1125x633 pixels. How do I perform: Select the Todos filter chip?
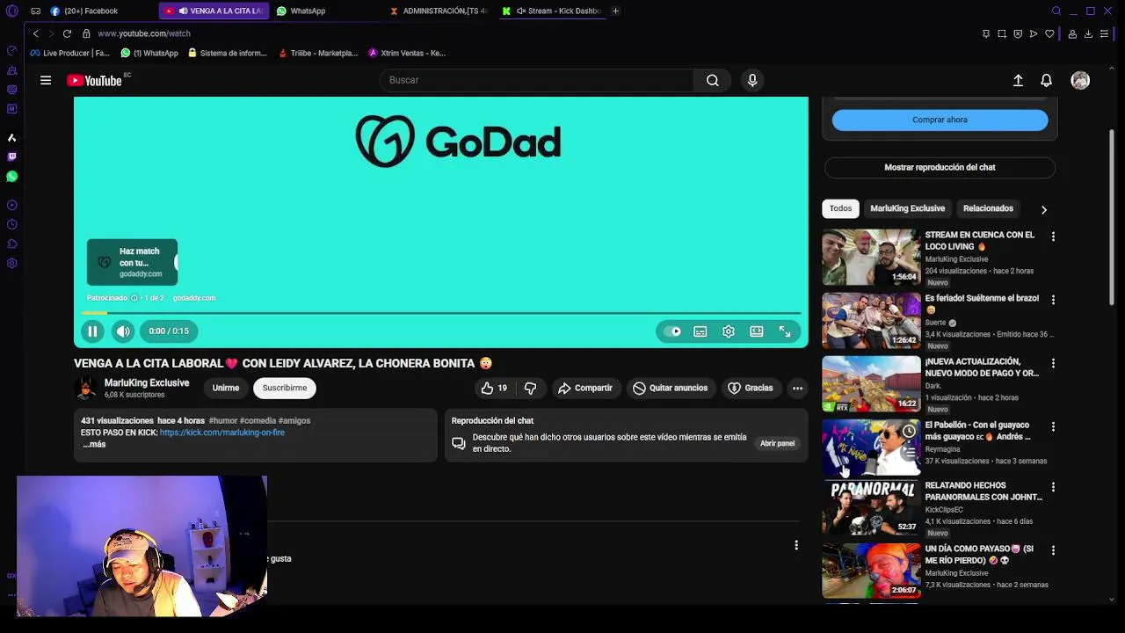tap(840, 208)
